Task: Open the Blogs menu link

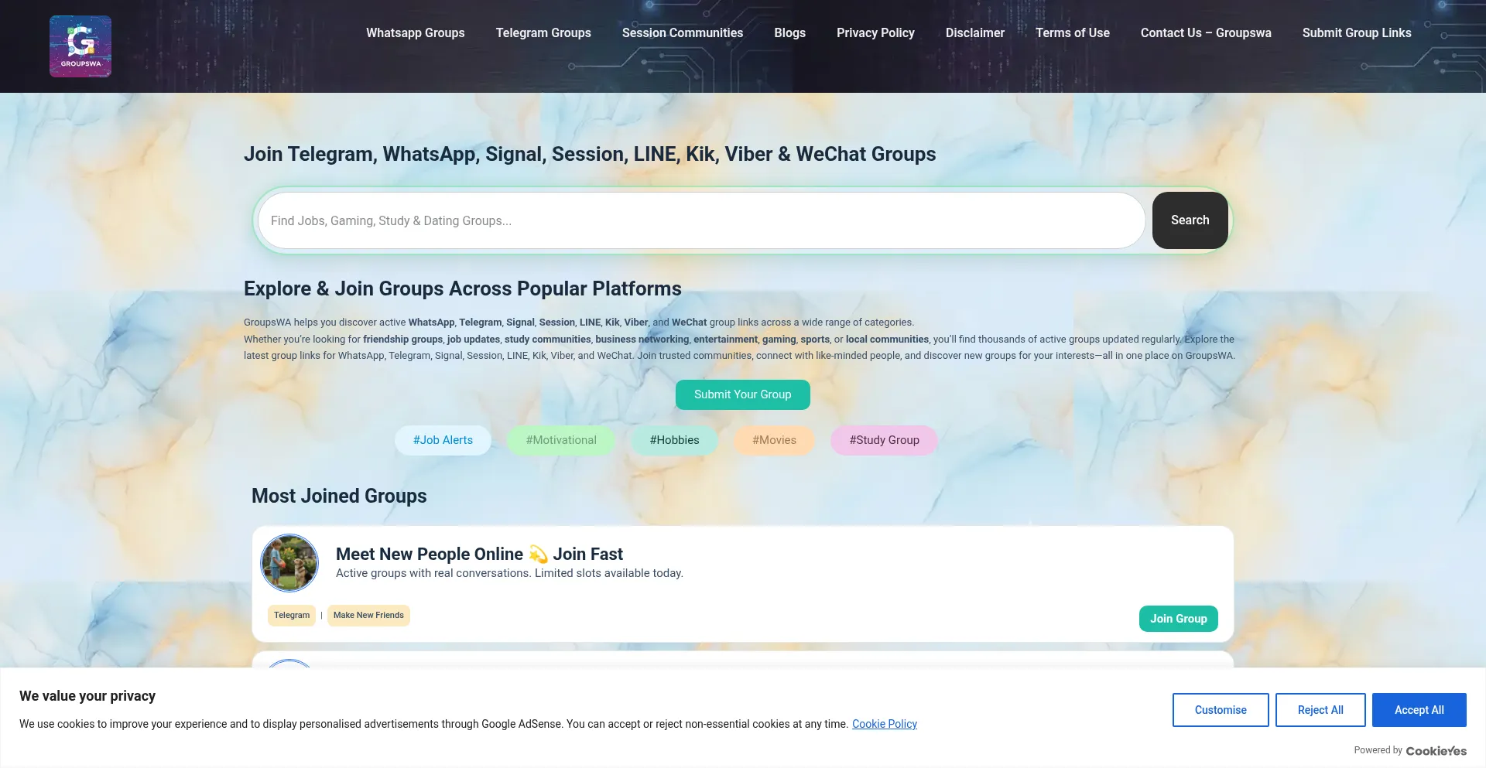Action: 790,32
